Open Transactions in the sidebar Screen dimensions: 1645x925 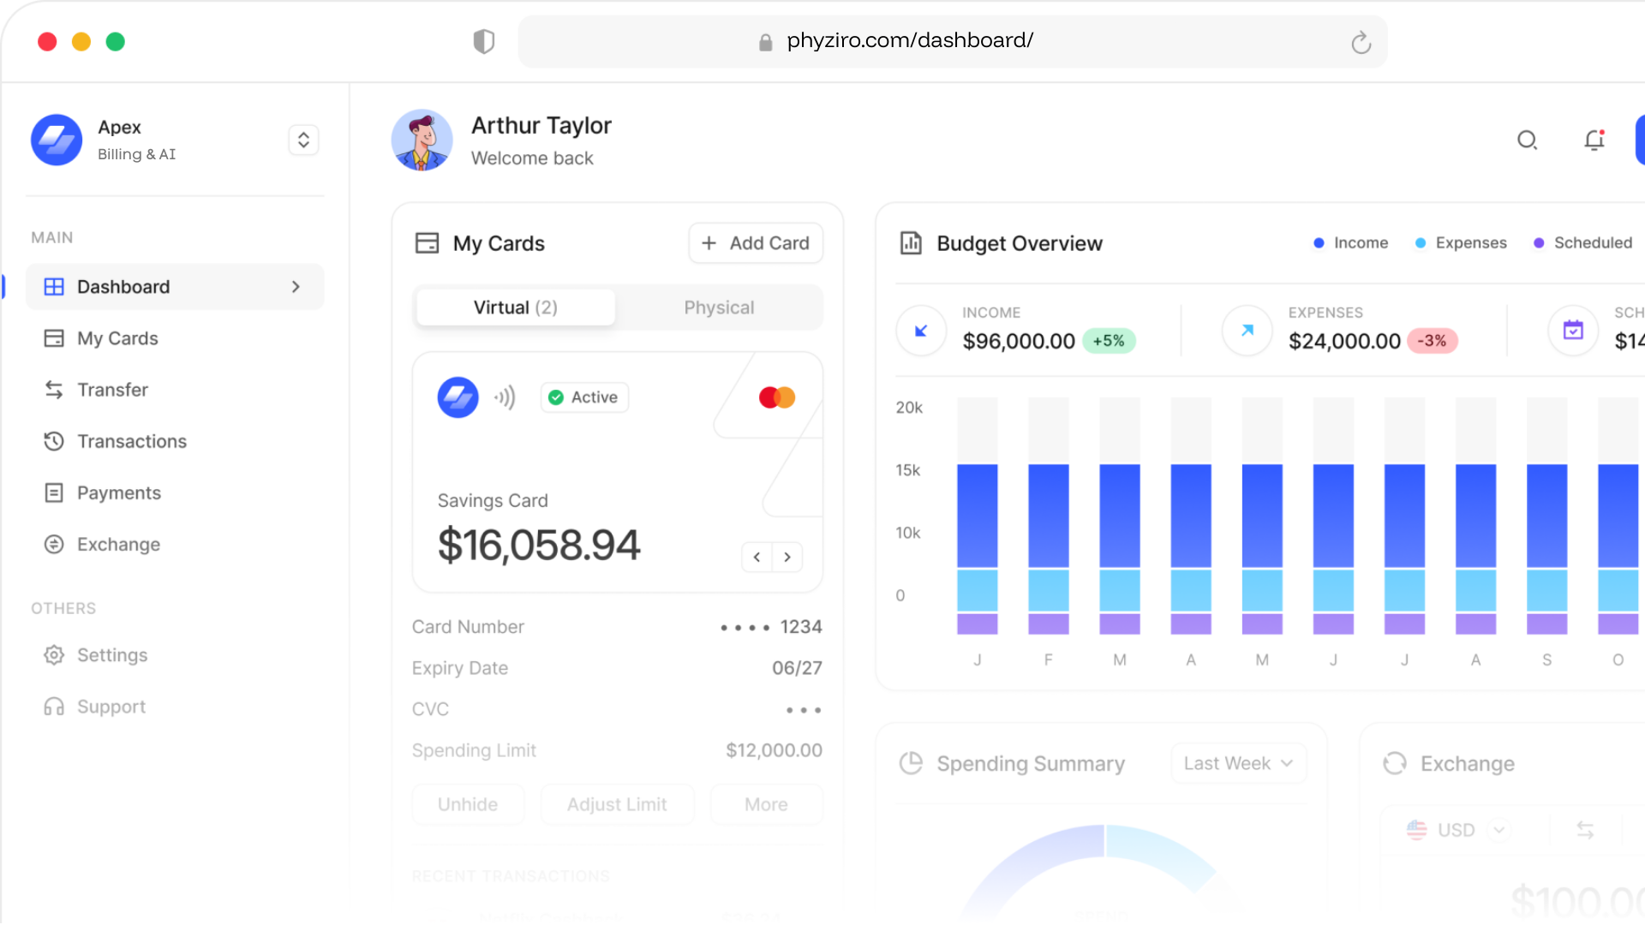coord(132,441)
